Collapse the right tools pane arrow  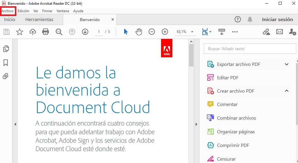pyautogui.click(x=196, y=124)
